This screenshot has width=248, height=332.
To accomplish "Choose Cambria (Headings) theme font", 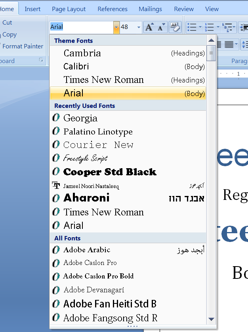I will point(128,53).
